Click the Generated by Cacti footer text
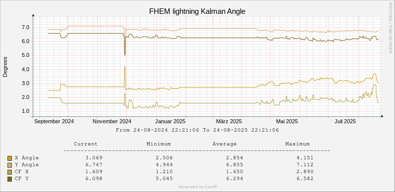The width and height of the screenshot is (395, 192). click(x=197, y=187)
